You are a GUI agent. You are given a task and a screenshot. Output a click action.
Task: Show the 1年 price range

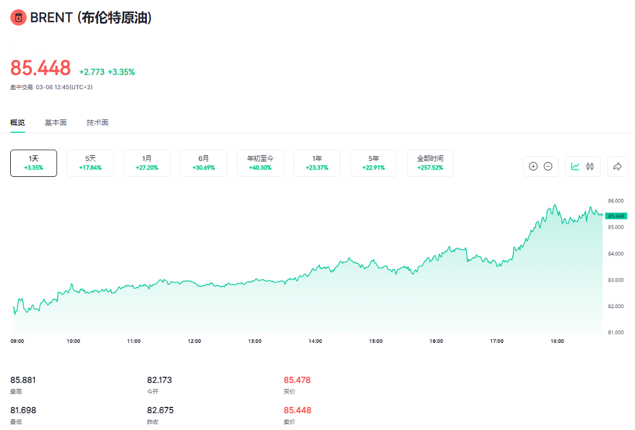point(317,163)
